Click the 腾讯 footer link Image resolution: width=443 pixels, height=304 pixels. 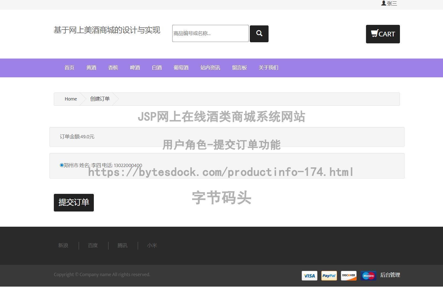pos(122,245)
